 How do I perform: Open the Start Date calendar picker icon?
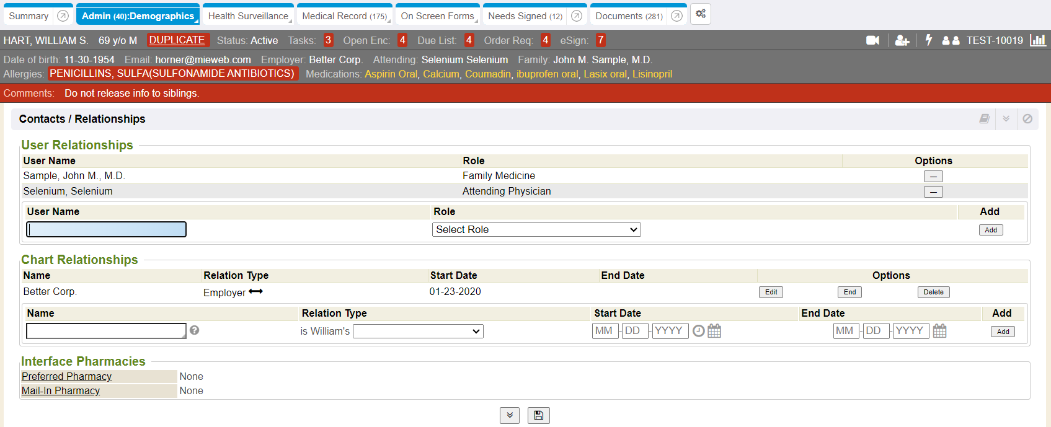point(714,331)
